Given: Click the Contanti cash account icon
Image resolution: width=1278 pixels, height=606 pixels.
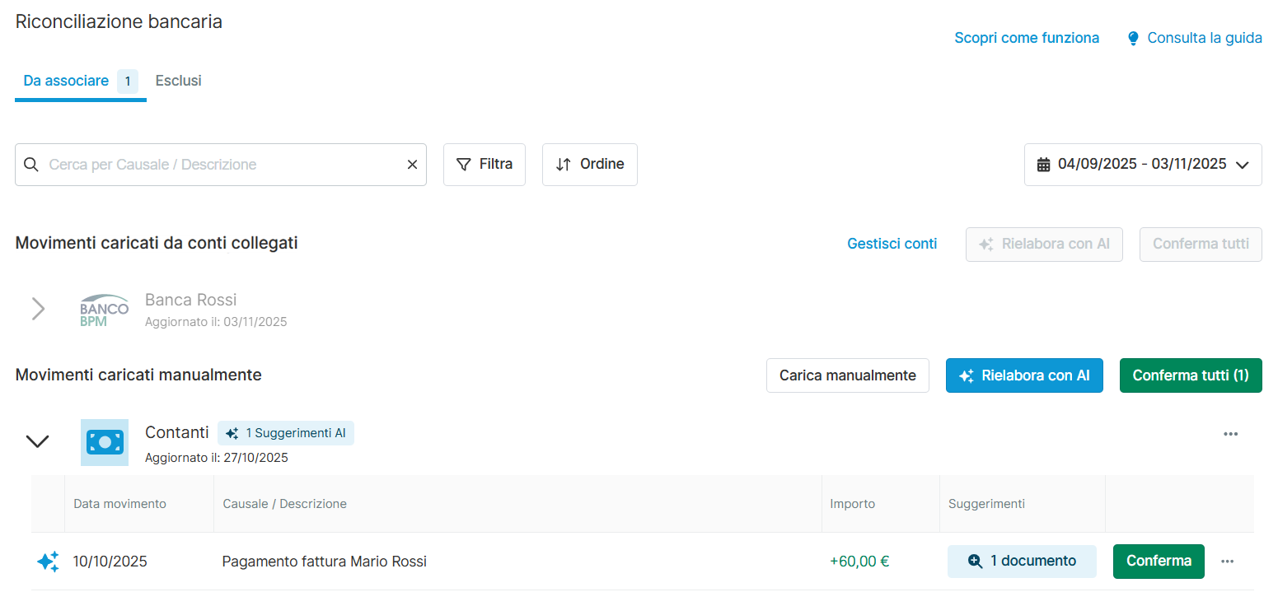Looking at the screenshot, I should coord(105,442).
